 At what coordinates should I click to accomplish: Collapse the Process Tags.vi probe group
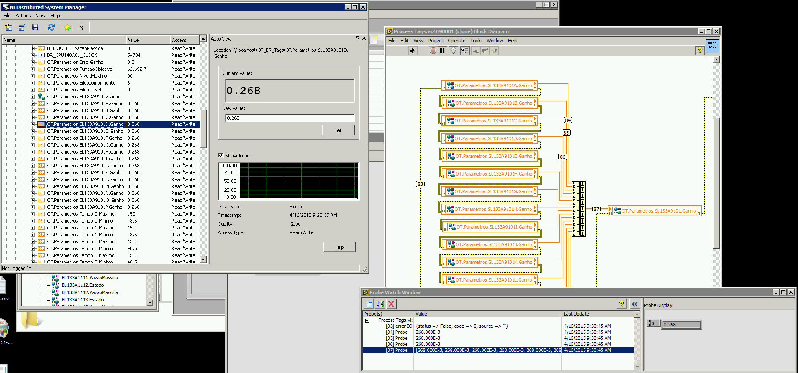367,320
